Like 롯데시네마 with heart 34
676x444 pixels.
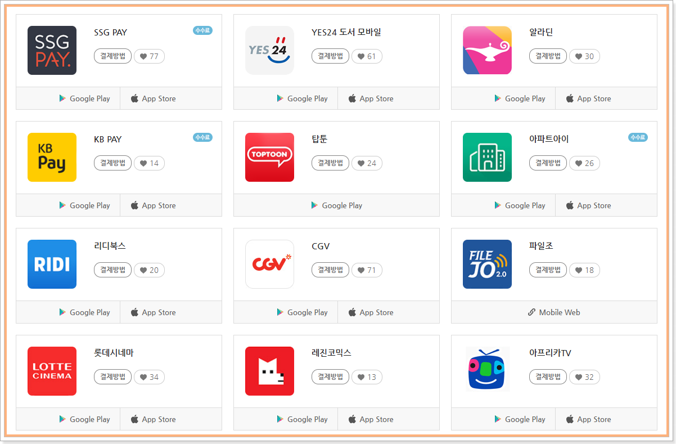click(x=149, y=377)
